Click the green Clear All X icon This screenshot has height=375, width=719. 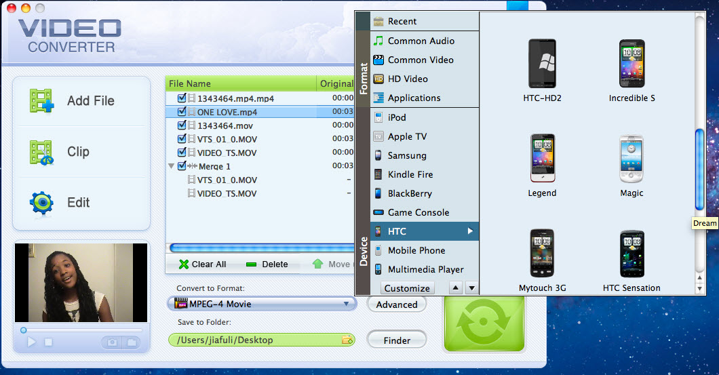click(184, 264)
